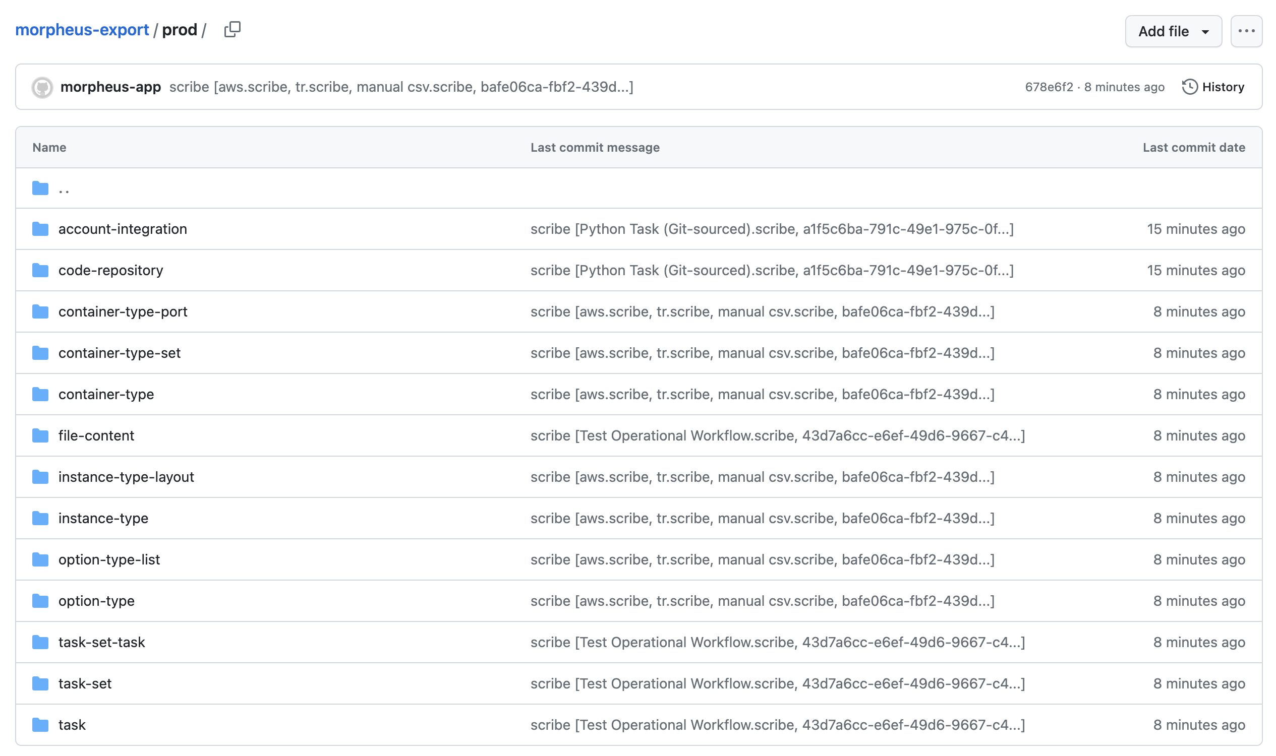Click the folder icon beside option-type-list

point(39,559)
